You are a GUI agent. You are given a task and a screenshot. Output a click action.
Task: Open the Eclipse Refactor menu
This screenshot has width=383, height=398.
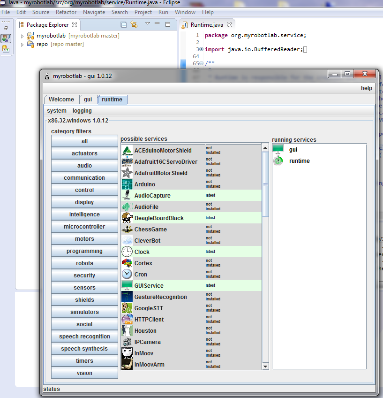tap(66, 12)
